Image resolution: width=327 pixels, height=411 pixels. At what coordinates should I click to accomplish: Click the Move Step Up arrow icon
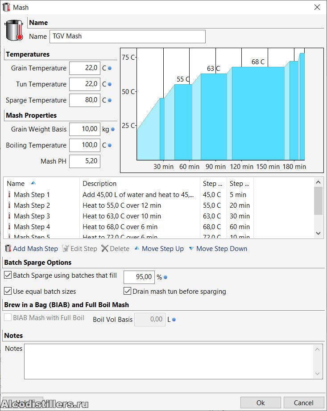(x=137, y=249)
